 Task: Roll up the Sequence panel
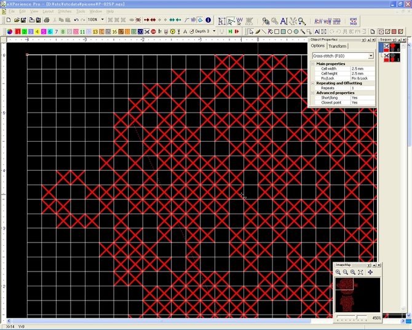click(399, 40)
